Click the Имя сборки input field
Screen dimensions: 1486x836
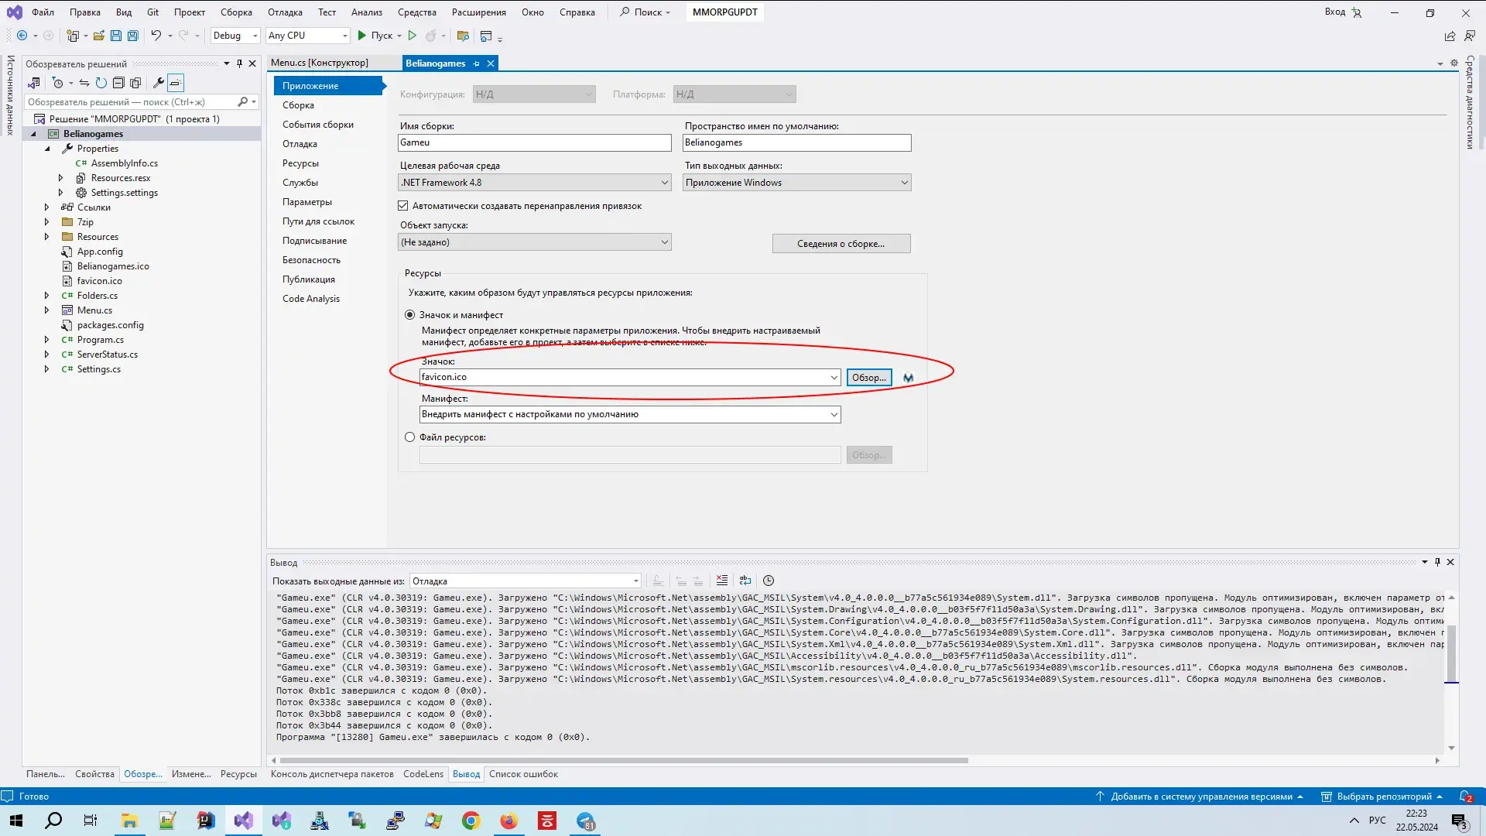point(535,142)
